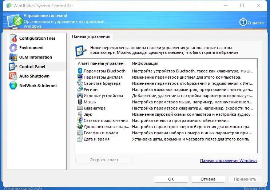Click the Mouse settings description text
The image size is (270, 190).
tap(192, 102)
